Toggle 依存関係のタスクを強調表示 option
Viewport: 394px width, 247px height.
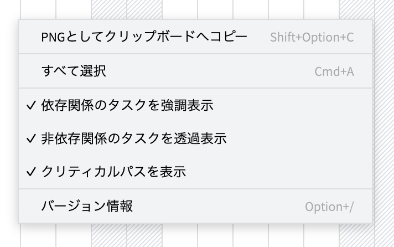coord(127,105)
